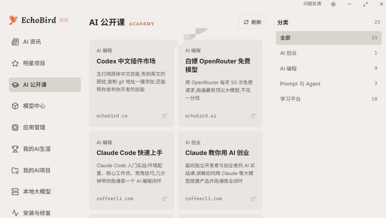Open the AI 资讯 newspaper icon

[15, 42]
